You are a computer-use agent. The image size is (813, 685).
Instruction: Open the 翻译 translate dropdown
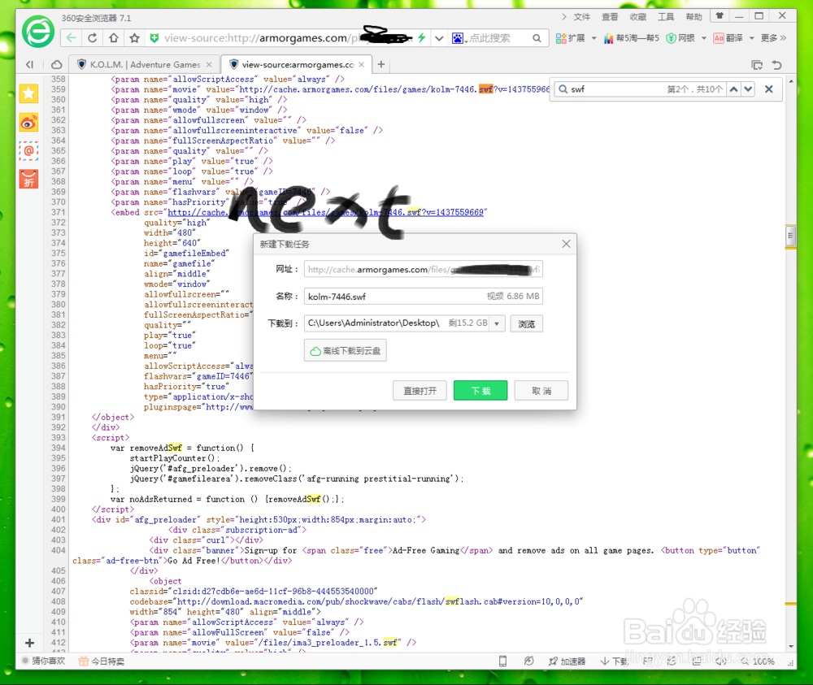coord(733,38)
